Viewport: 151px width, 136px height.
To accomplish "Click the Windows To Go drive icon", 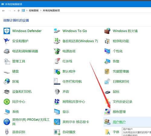I will tap(57, 31).
